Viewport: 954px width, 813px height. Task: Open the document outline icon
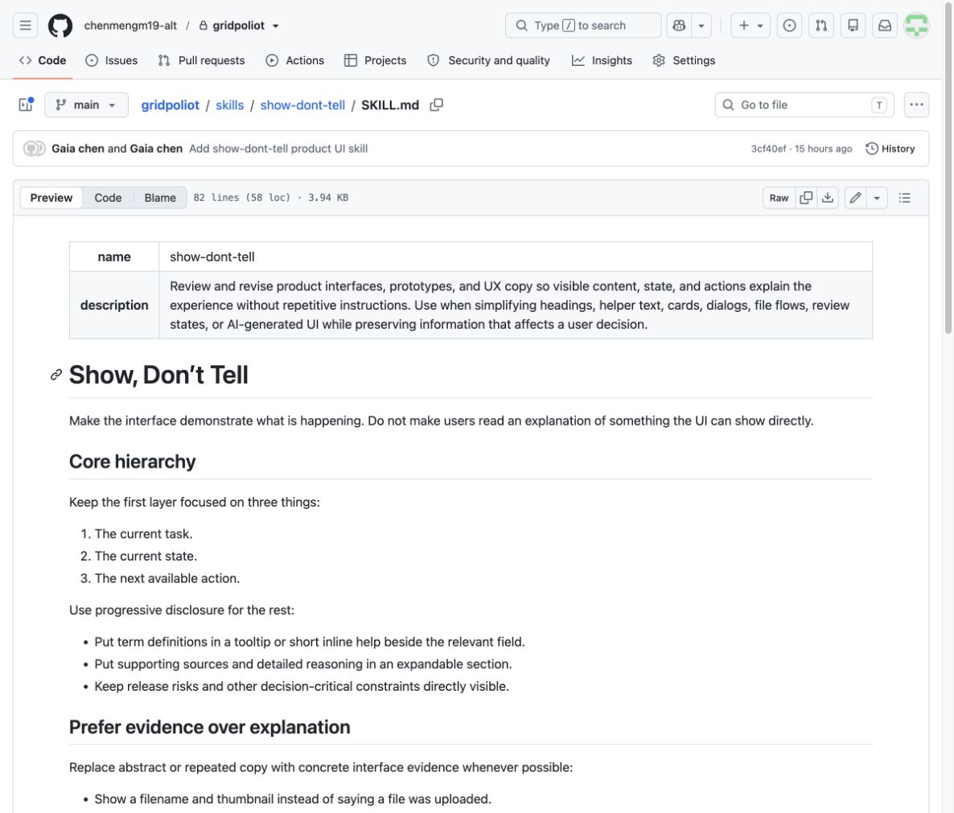[x=905, y=198]
